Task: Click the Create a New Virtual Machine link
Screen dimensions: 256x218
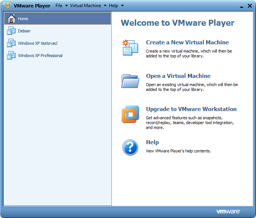Action: coord(187,42)
